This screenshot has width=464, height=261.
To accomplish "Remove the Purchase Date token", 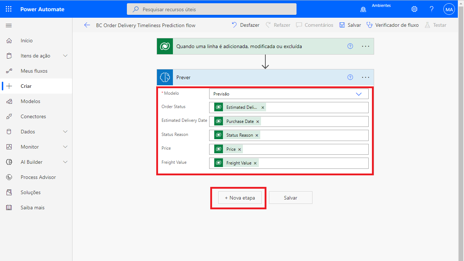I will click(x=258, y=121).
